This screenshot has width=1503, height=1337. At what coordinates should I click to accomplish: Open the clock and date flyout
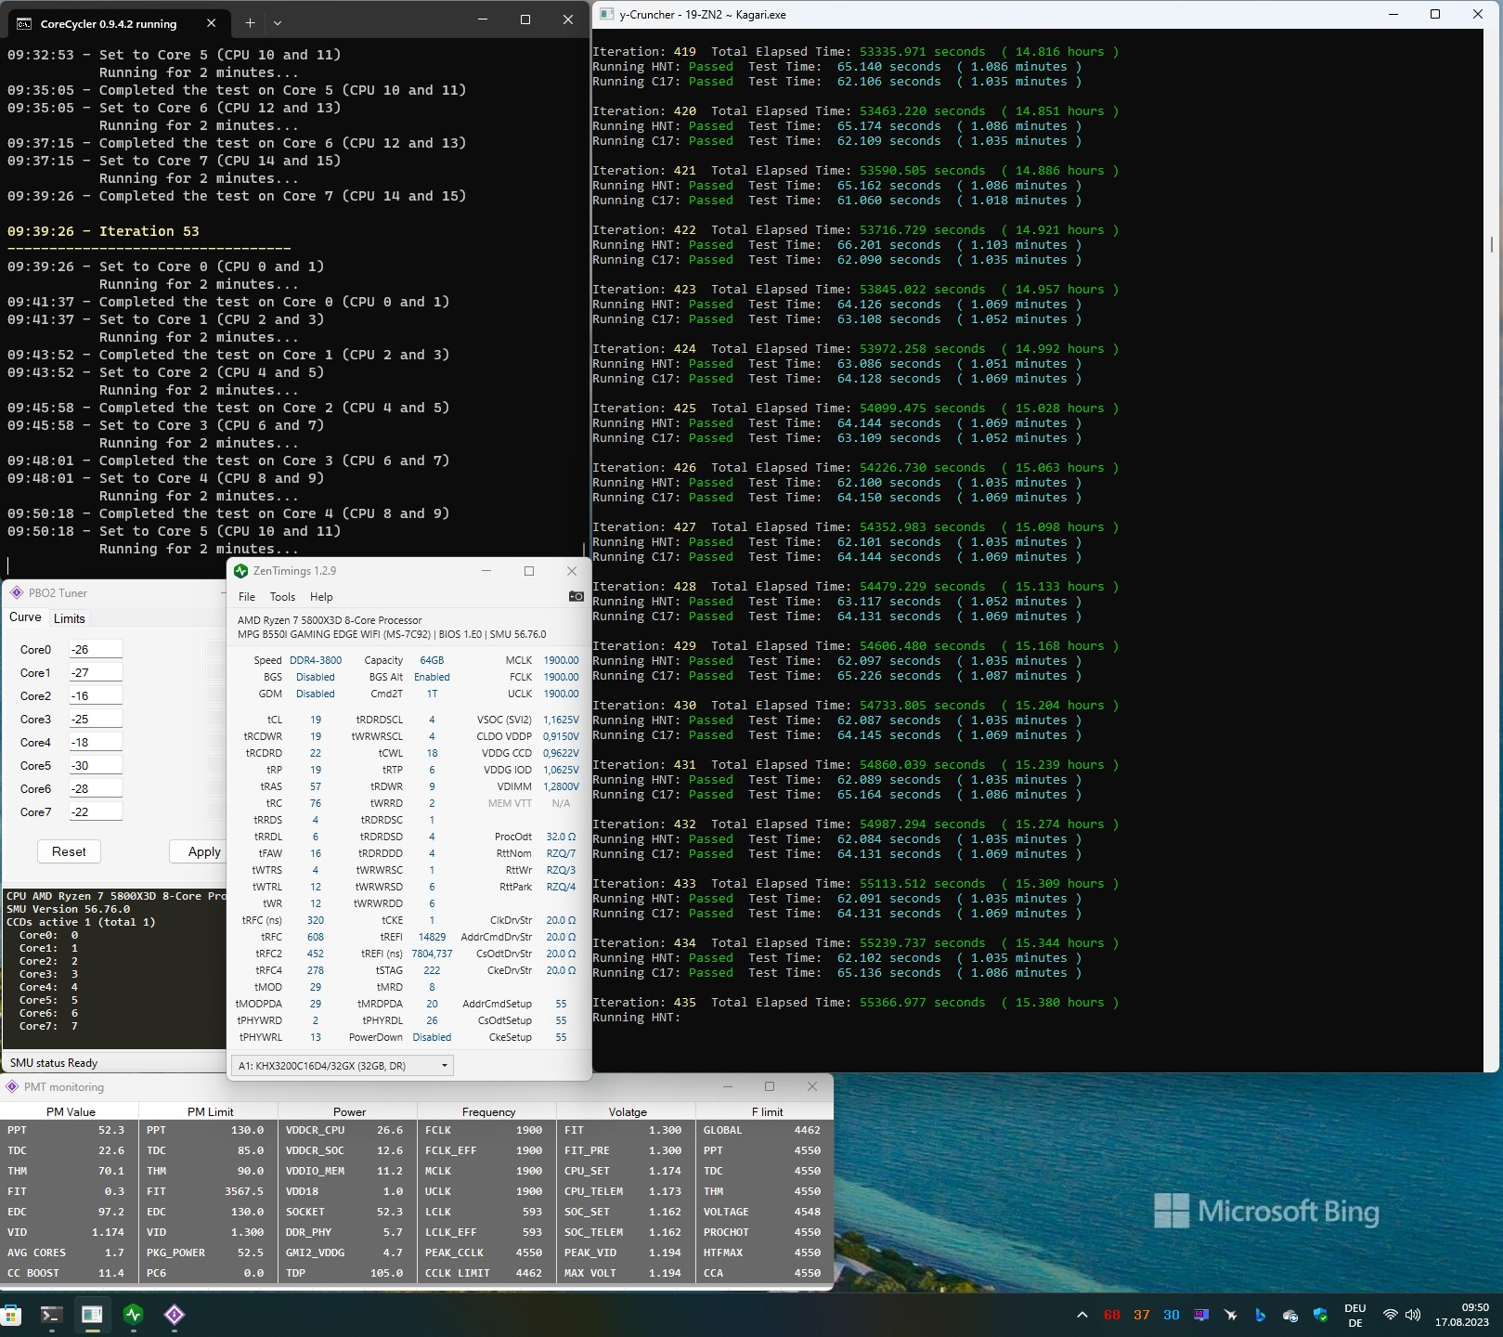point(1461,1315)
